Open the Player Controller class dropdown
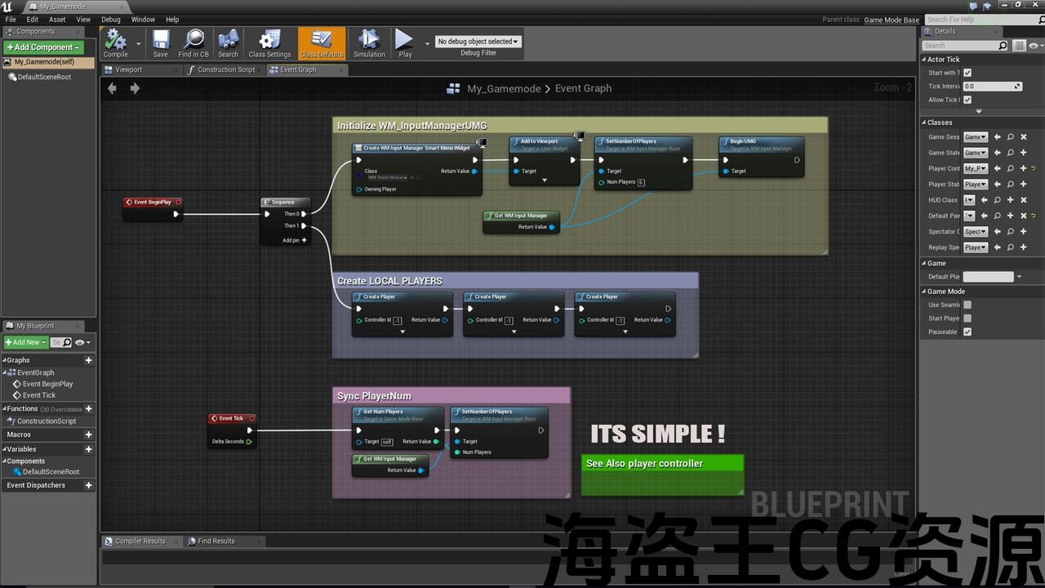This screenshot has width=1045, height=588. (976, 169)
